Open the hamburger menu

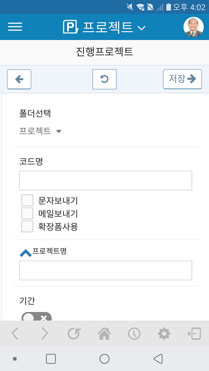15,26
